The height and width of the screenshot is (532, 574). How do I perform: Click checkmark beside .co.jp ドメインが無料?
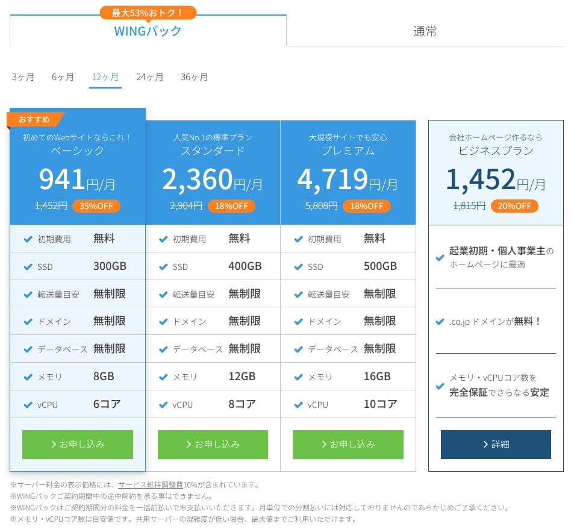click(x=440, y=322)
